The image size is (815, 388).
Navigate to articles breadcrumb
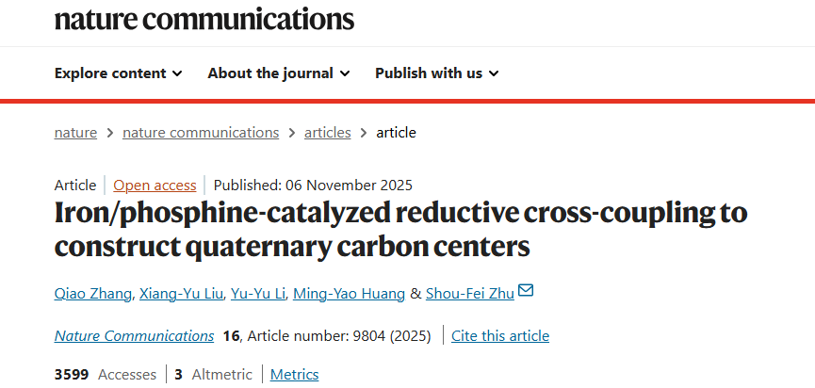coord(327,132)
